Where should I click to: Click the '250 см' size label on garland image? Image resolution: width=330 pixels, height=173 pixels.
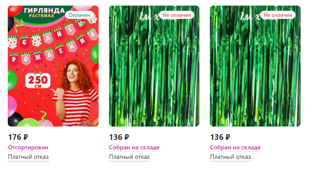point(38,81)
